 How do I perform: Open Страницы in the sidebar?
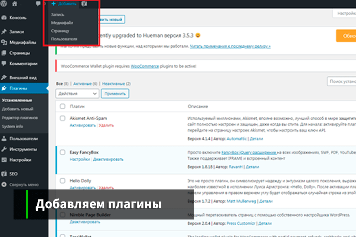[20, 53]
